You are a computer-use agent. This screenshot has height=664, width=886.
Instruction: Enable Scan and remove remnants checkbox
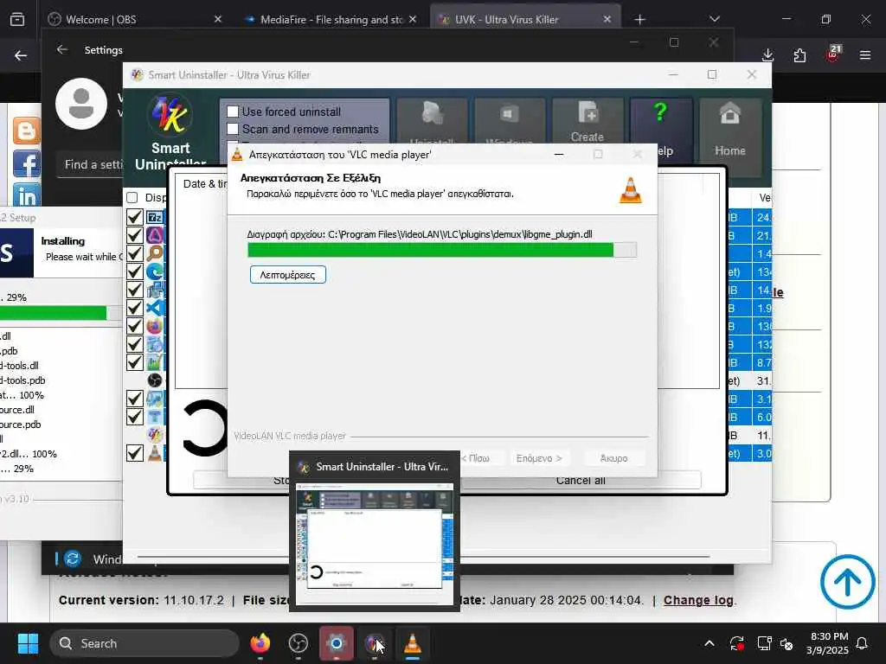click(233, 130)
